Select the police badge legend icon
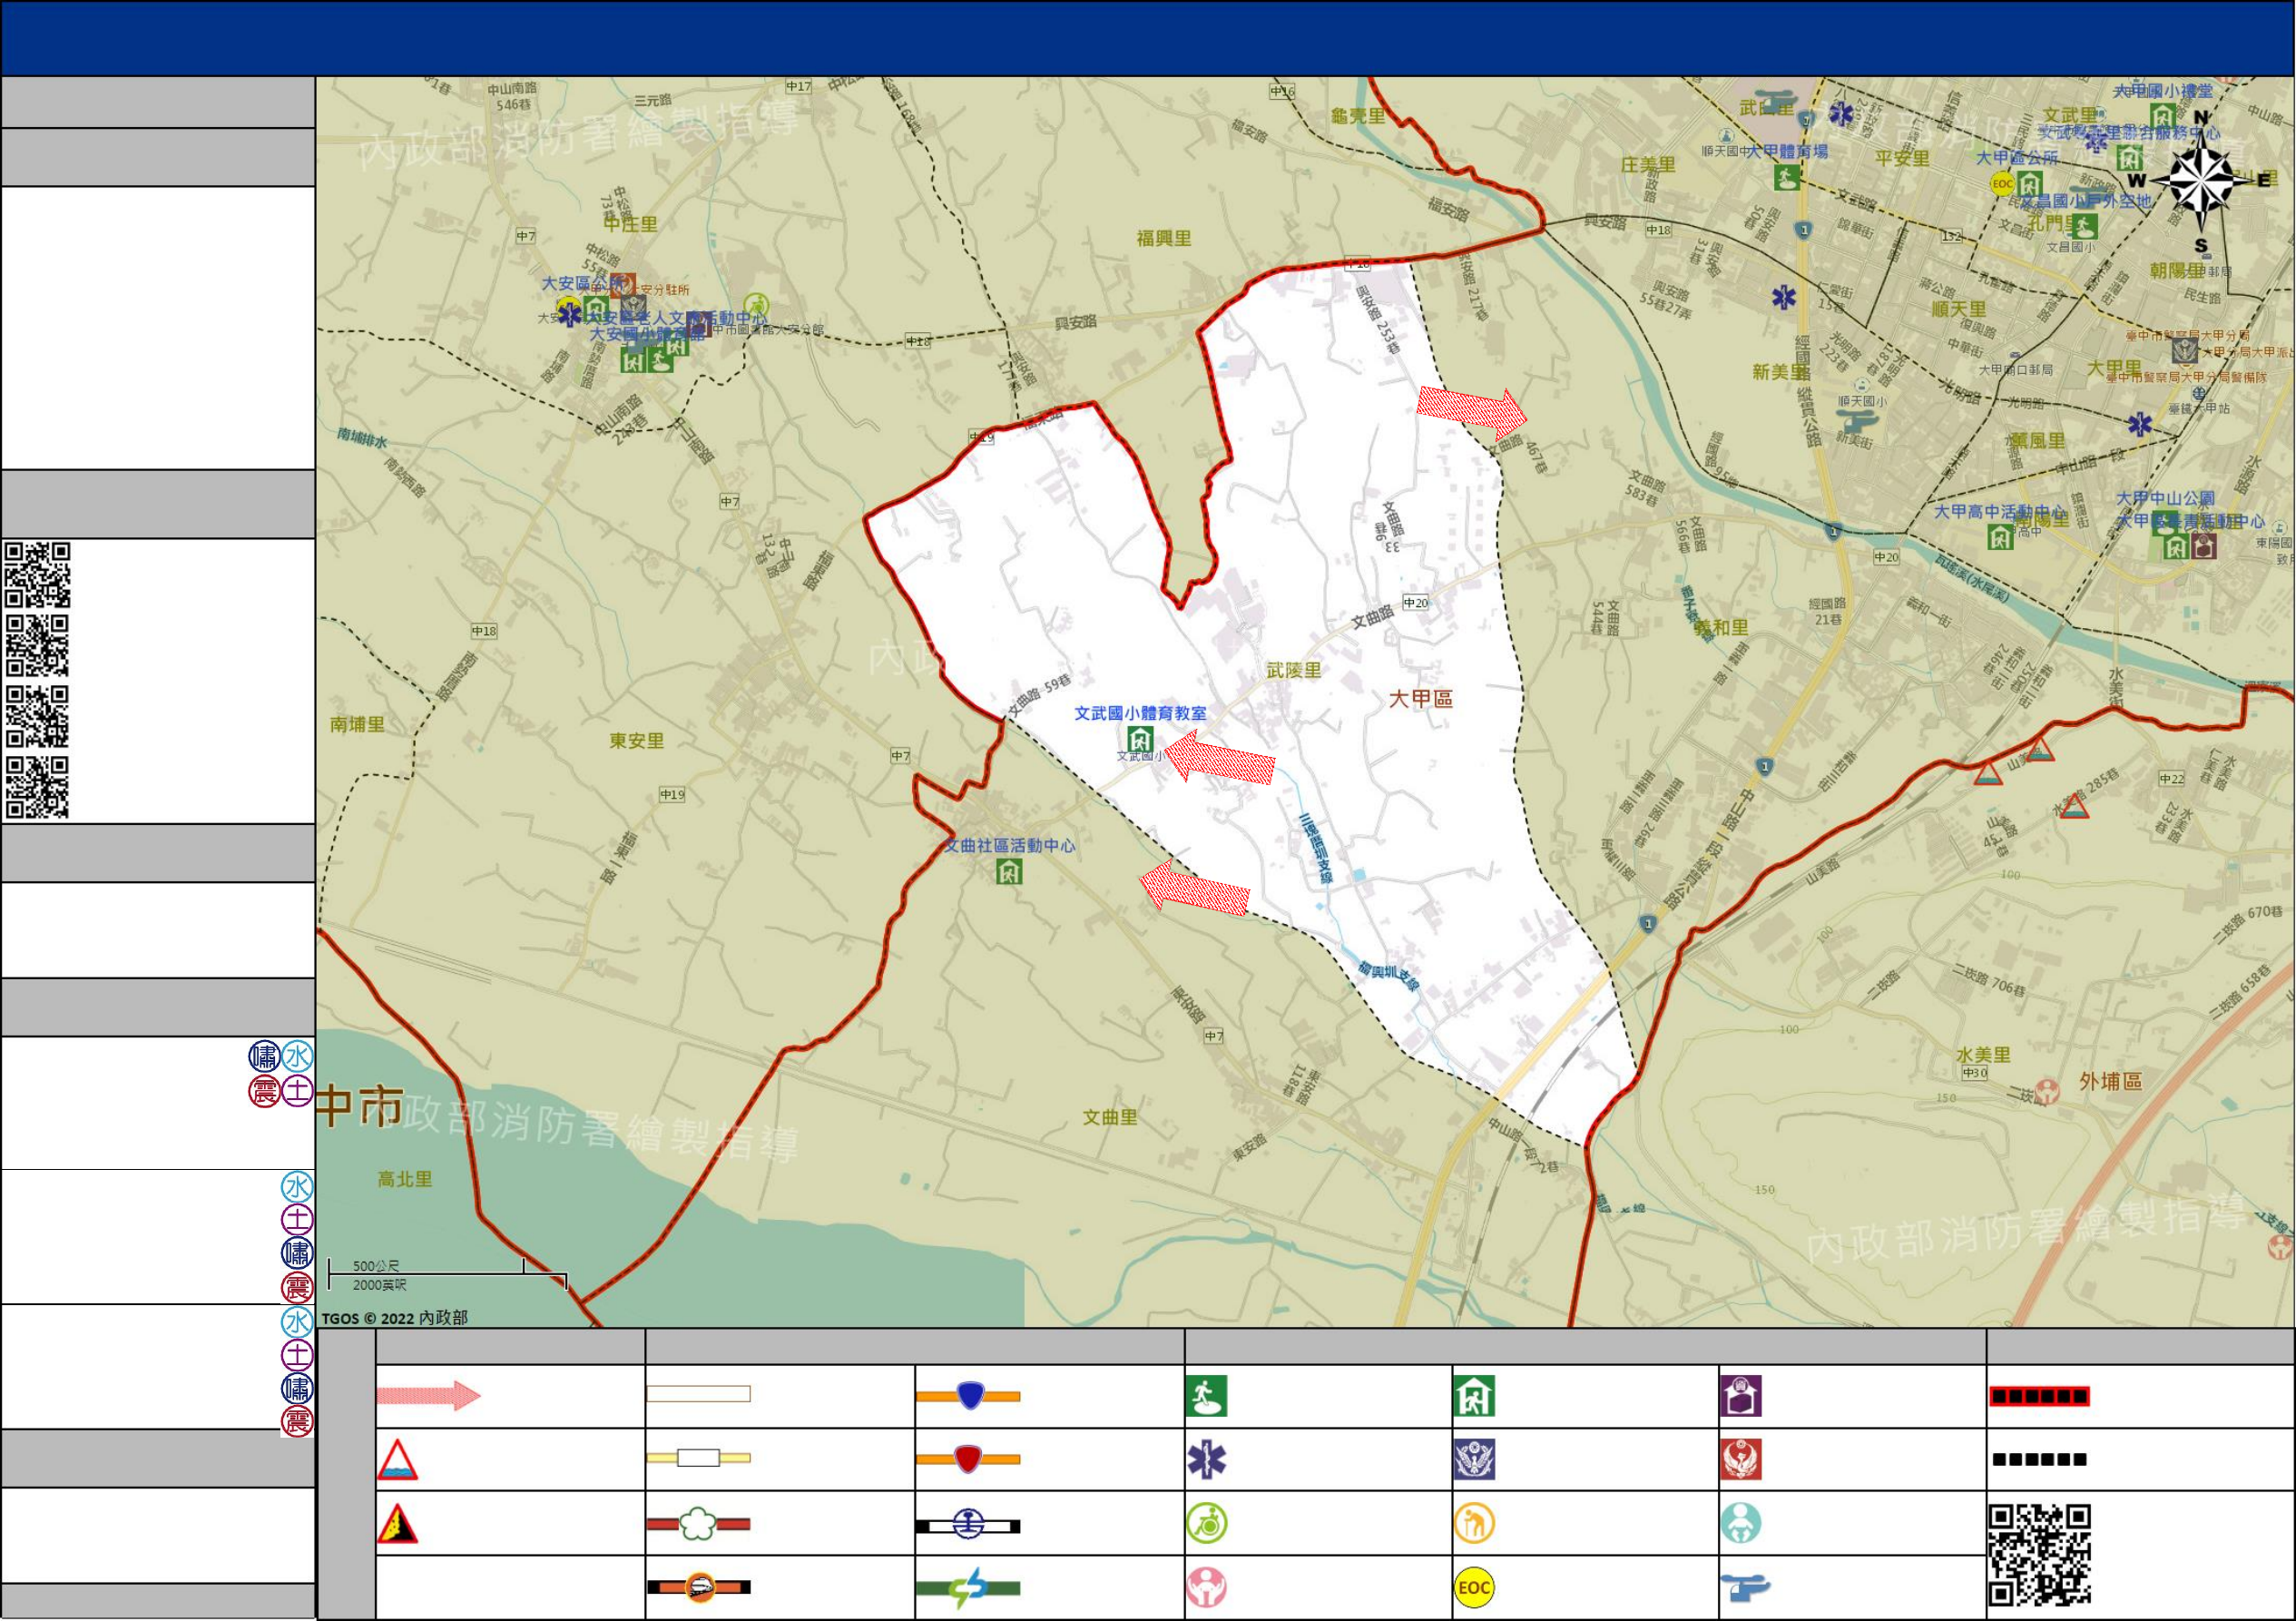 coord(1474,1460)
